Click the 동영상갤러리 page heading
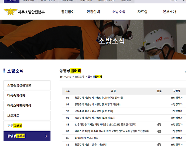The image size is (186, 146). (x=70, y=71)
